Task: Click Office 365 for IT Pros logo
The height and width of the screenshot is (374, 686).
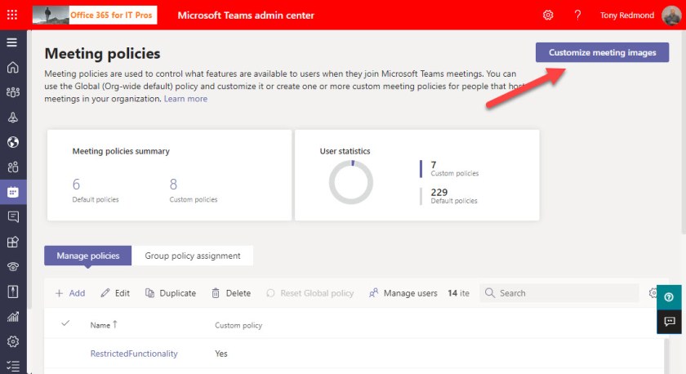Action: pyautogui.click(x=95, y=15)
